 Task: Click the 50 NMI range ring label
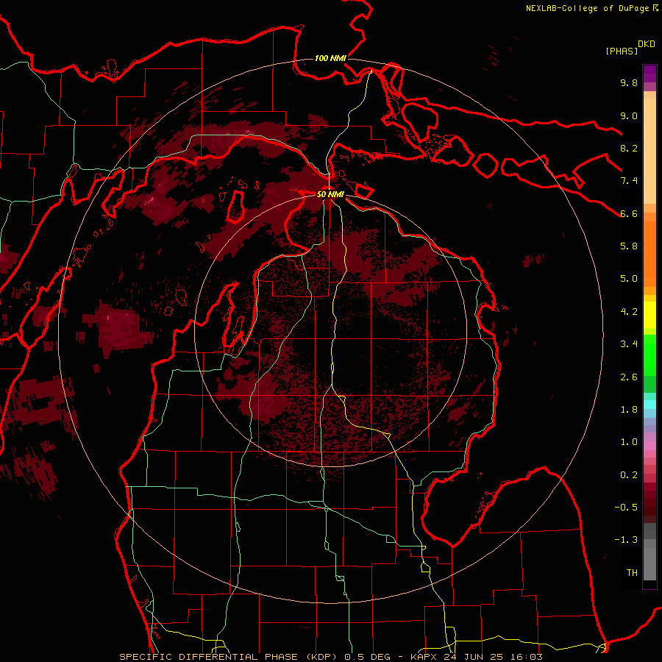[330, 194]
